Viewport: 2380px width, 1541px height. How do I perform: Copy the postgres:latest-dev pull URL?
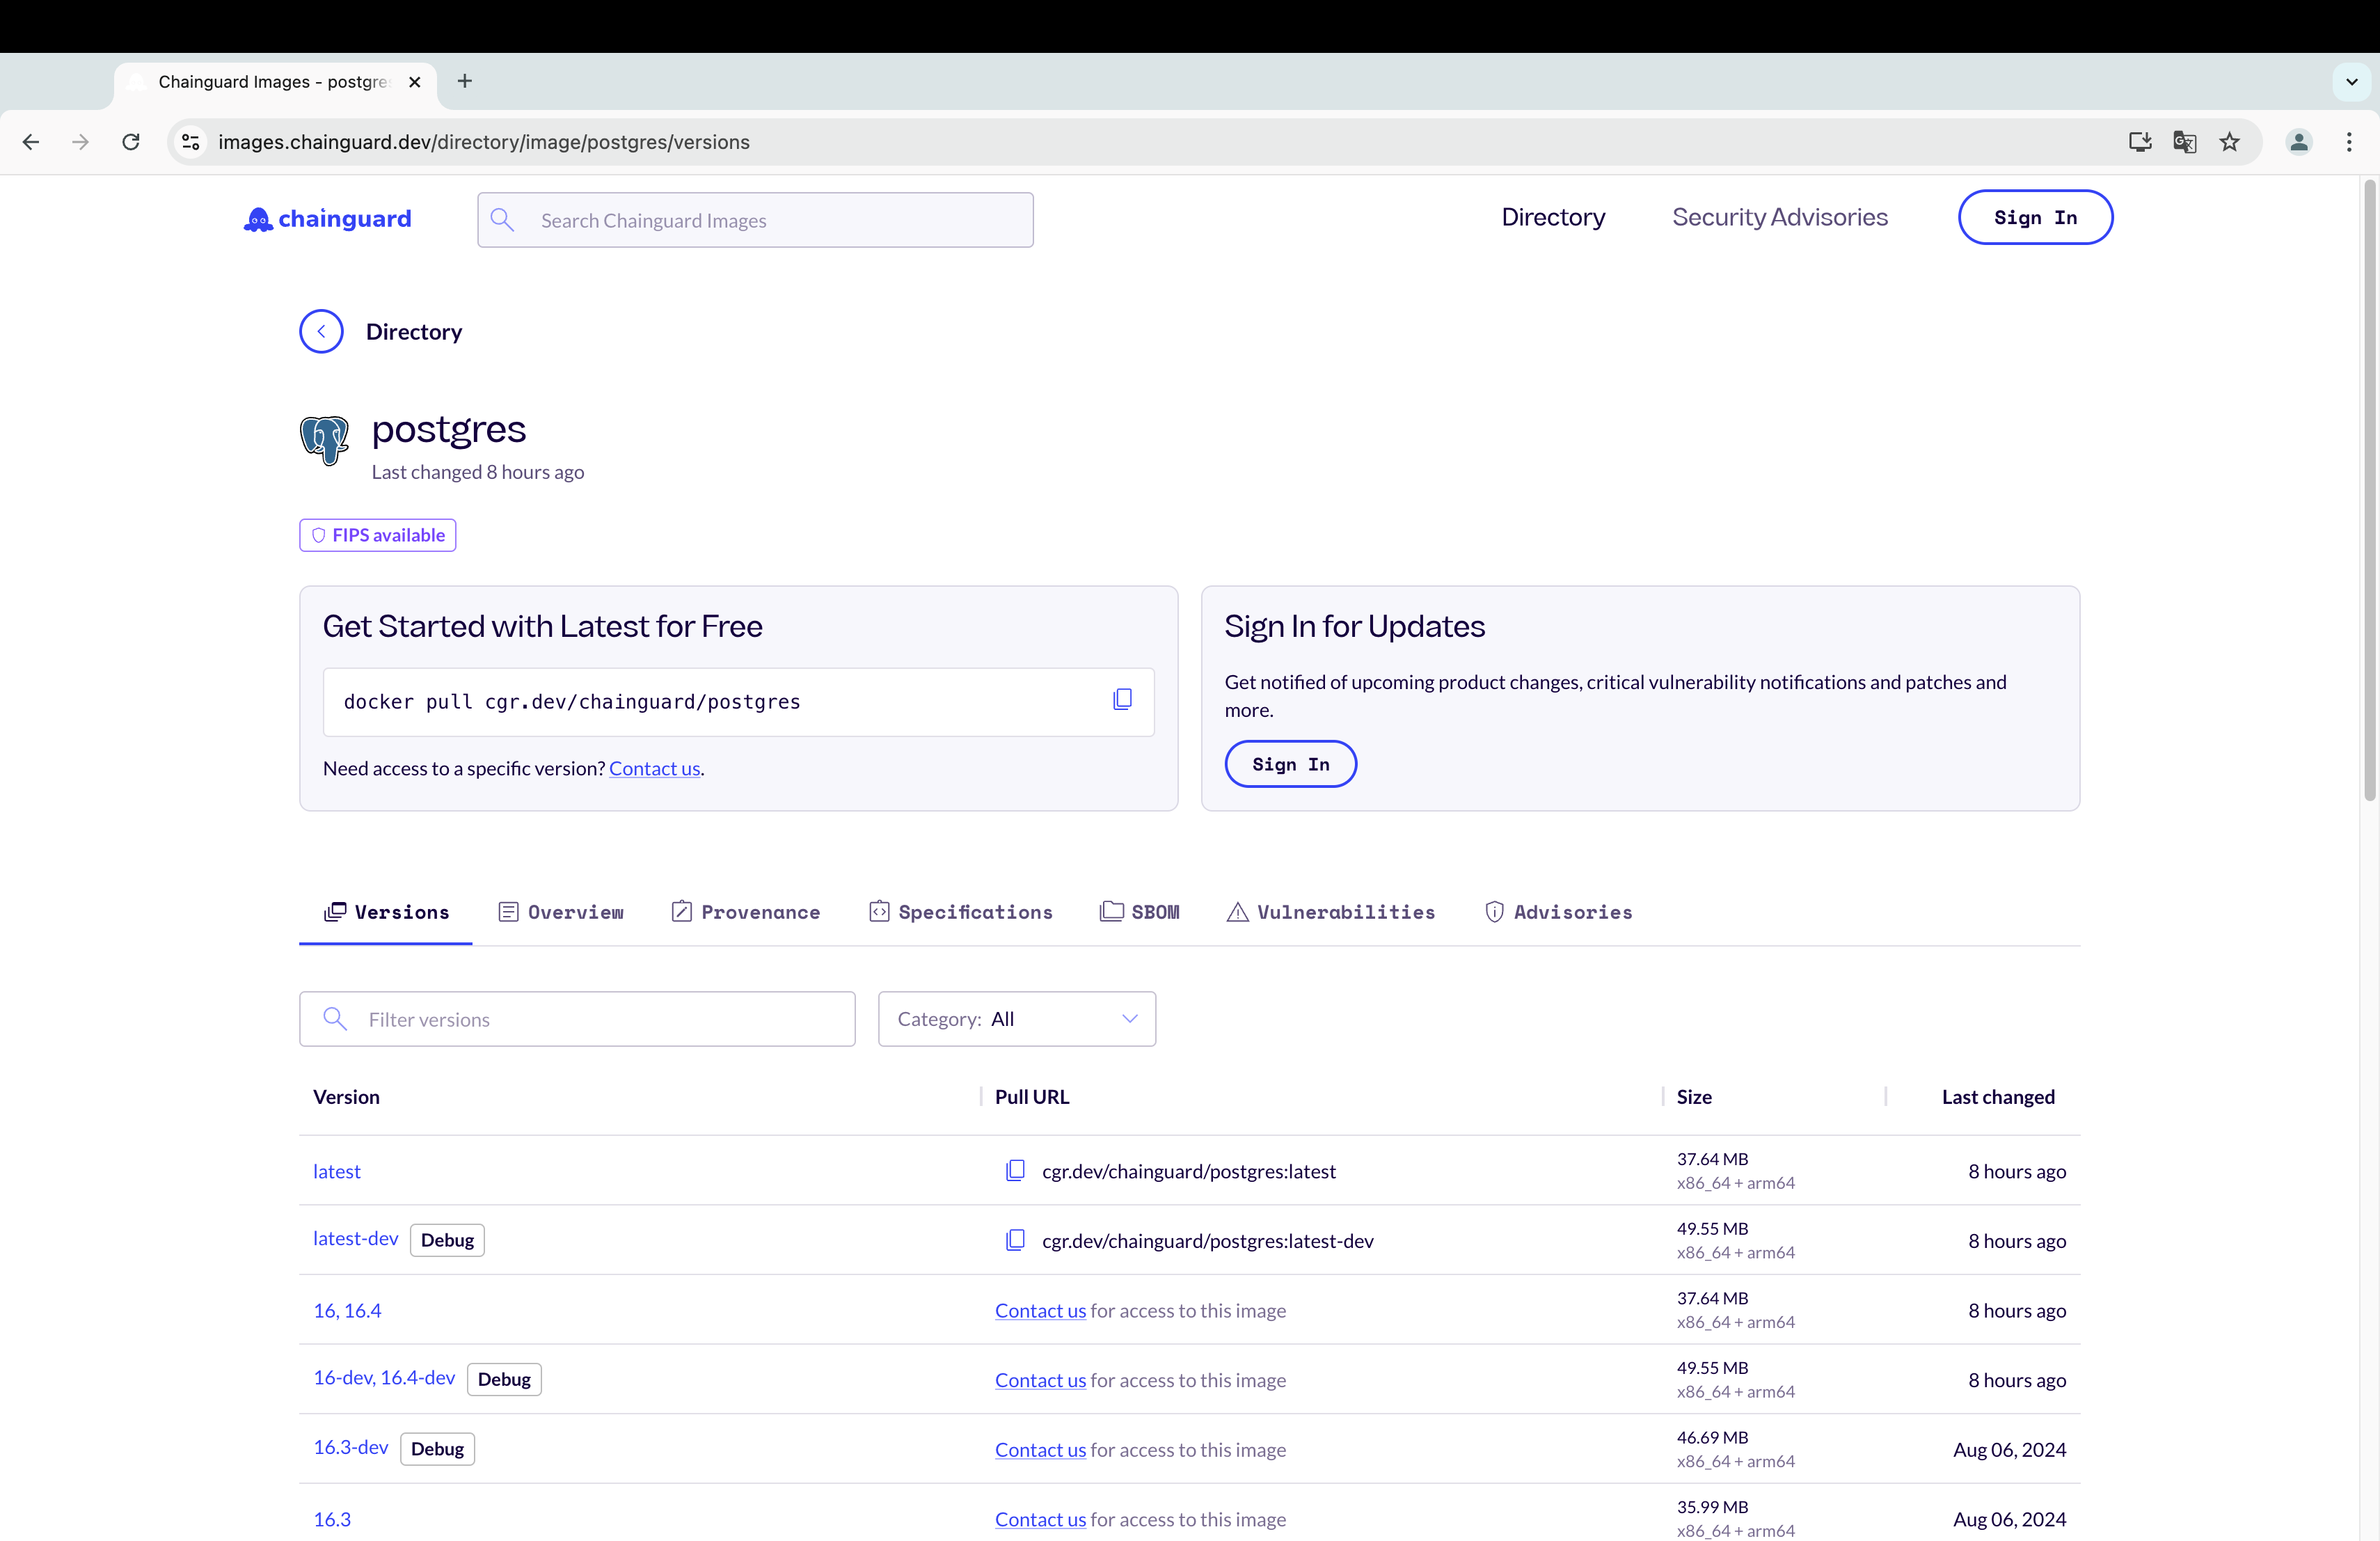coord(1015,1240)
